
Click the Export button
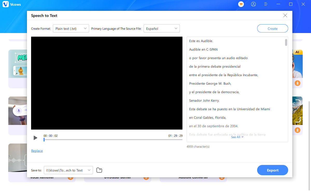(273, 170)
